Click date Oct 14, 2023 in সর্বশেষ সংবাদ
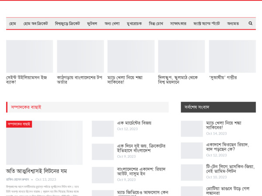This screenshot has height=196, width=262. pos(217,134)
